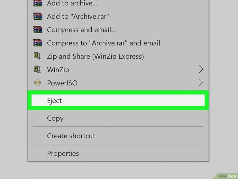238x179 pixels.
Task: Select Eject from the context menu
Action: (x=118, y=100)
